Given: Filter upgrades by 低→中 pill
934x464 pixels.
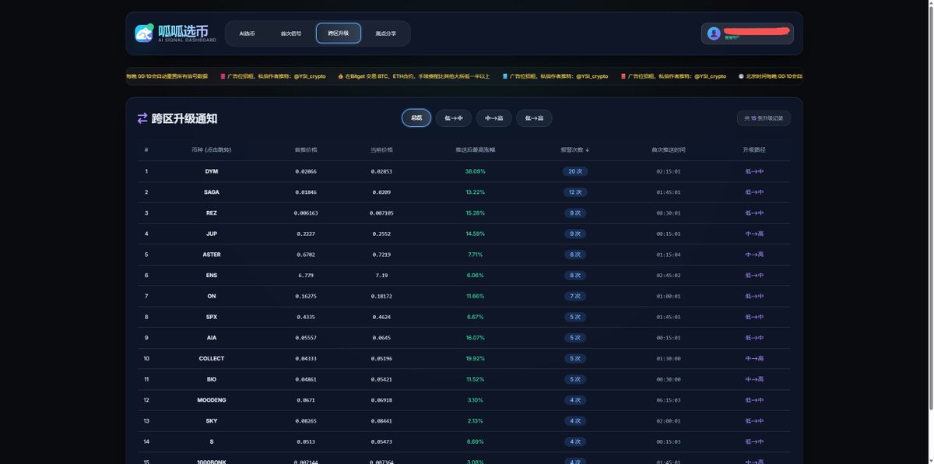Looking at the screenshot, I should click(454, 118).
